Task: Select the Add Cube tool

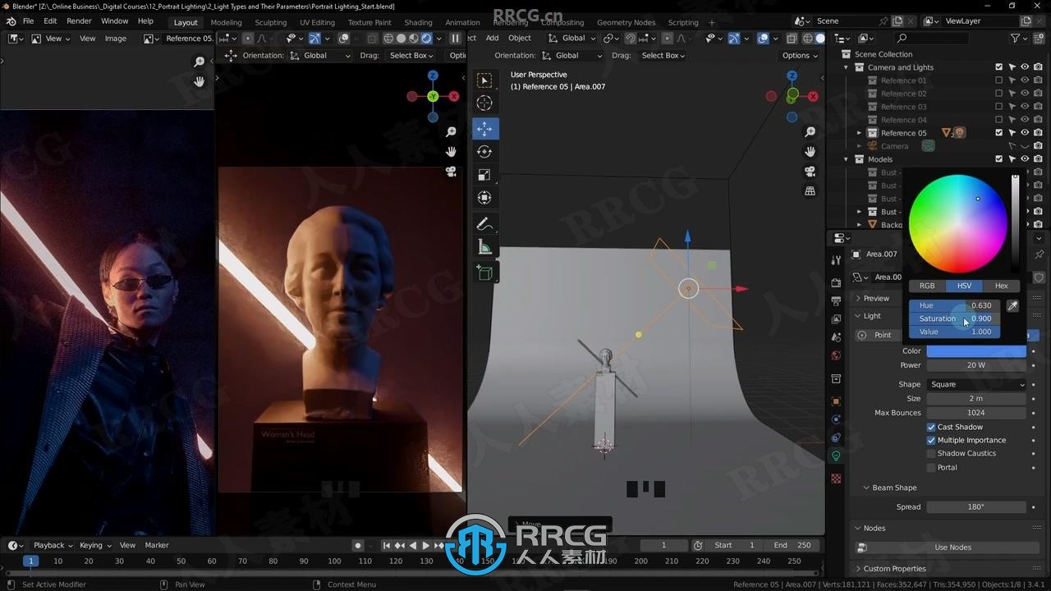Action: pyautogui.click(x=484, y=273)
